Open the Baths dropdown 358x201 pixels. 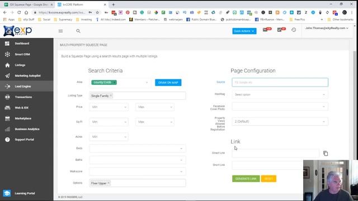pos(138,160)
